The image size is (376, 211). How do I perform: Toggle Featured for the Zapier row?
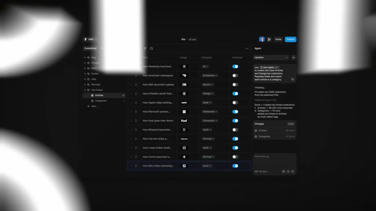point(235,103)
